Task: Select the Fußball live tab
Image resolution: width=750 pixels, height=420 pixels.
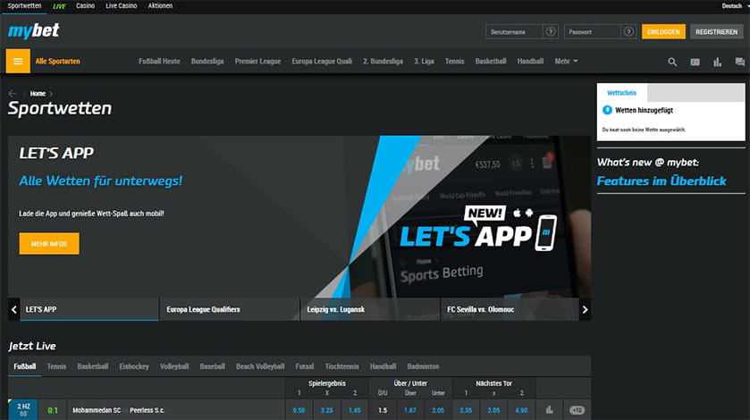Action: 24,366
